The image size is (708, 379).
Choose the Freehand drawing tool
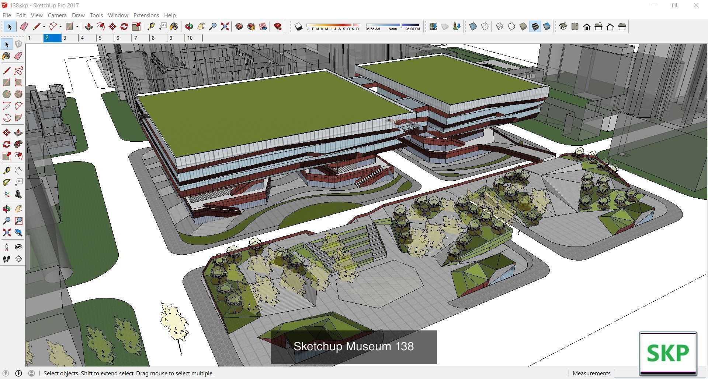(18, 71)
